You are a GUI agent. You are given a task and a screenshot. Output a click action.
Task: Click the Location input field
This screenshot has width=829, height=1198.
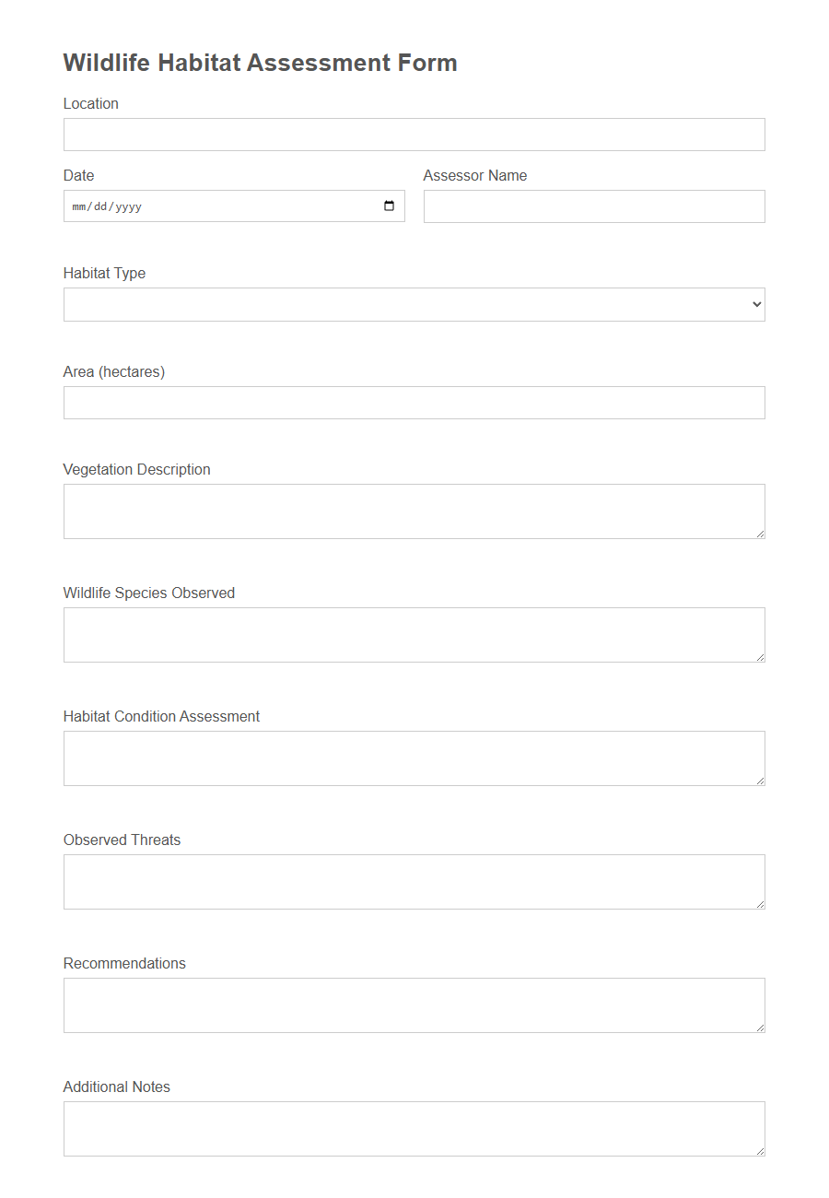[x=414, y=134]
